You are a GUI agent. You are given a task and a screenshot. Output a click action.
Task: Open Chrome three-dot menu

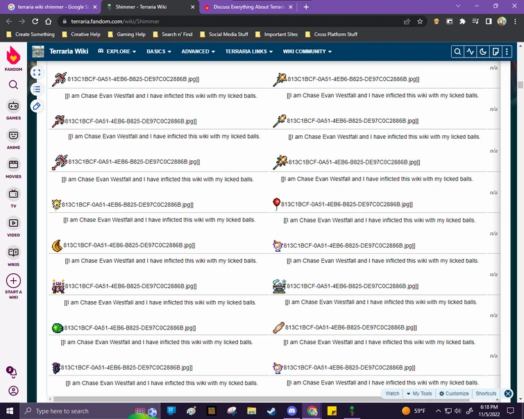point(515,22)
